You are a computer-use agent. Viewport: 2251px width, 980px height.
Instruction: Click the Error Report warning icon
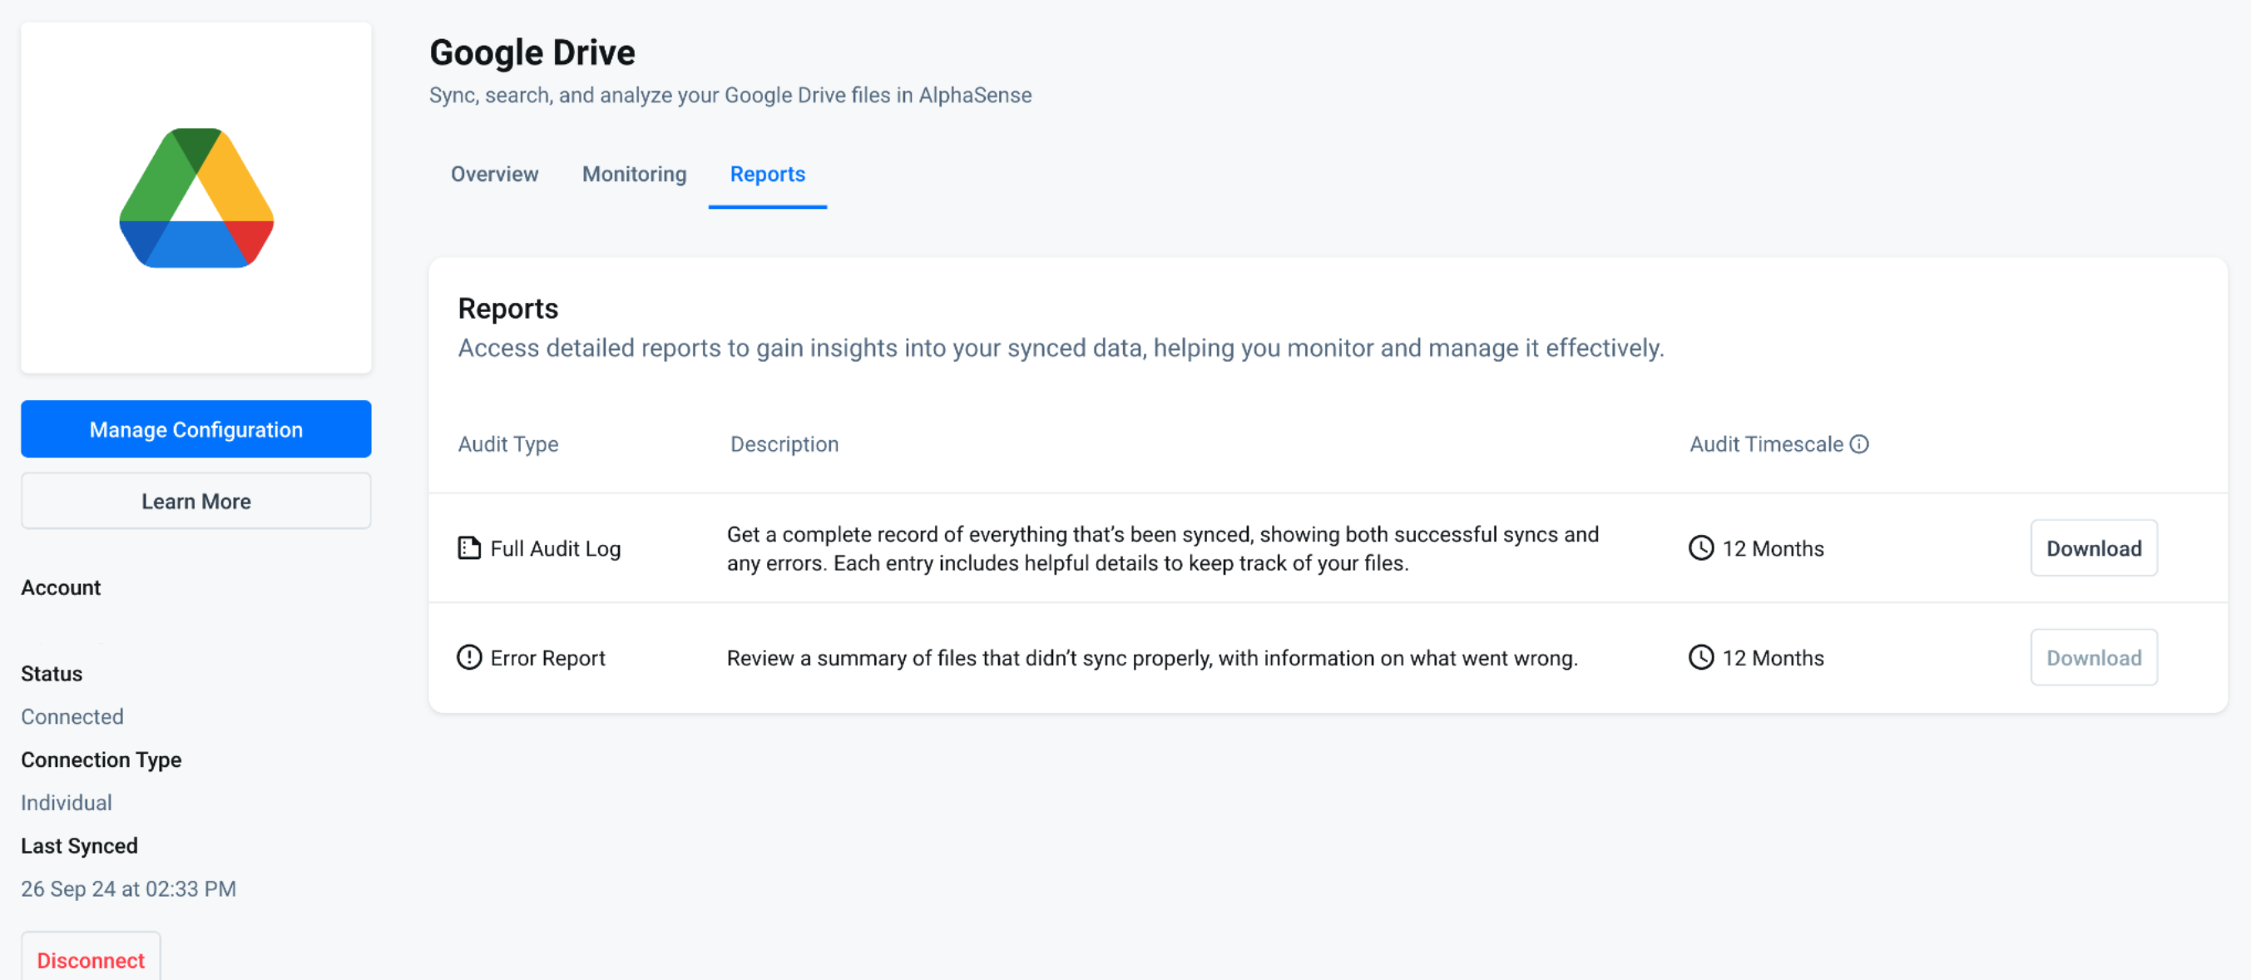[x=469, y=657]
